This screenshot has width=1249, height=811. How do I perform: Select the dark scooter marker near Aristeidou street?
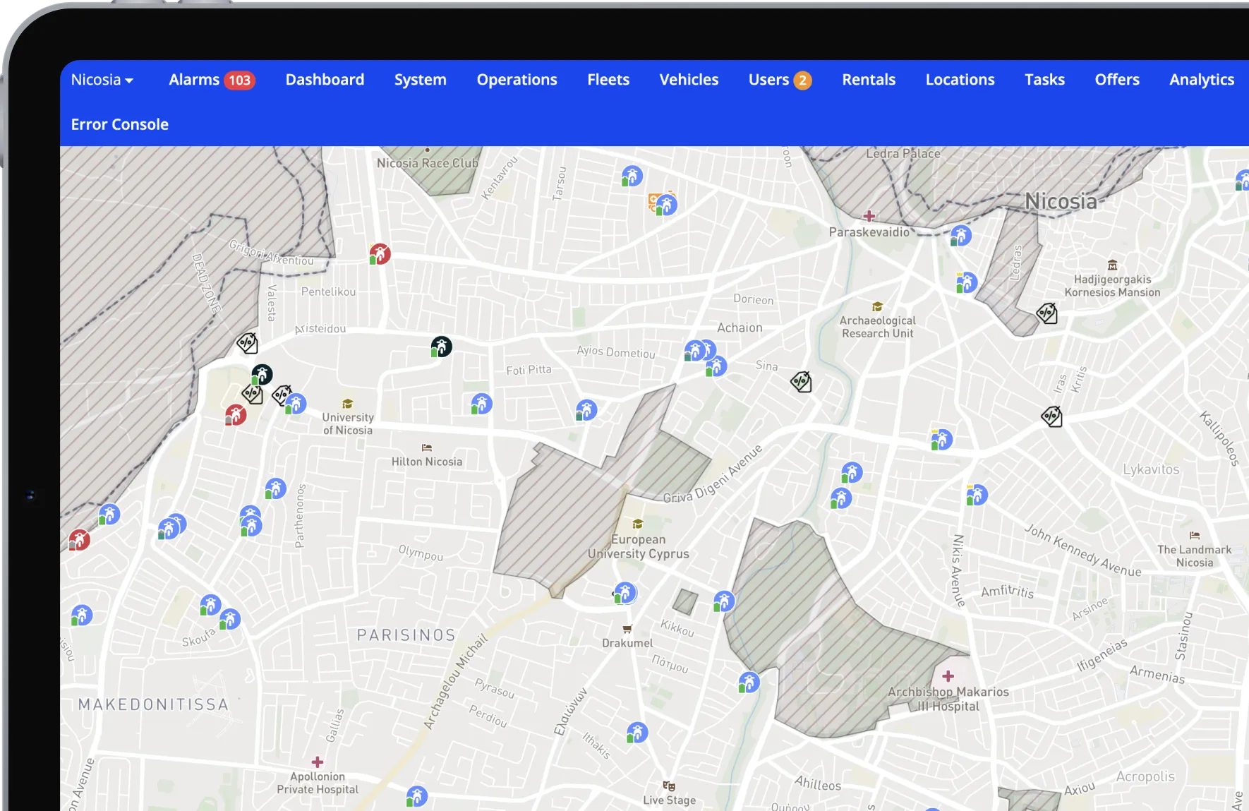(441, 347)
